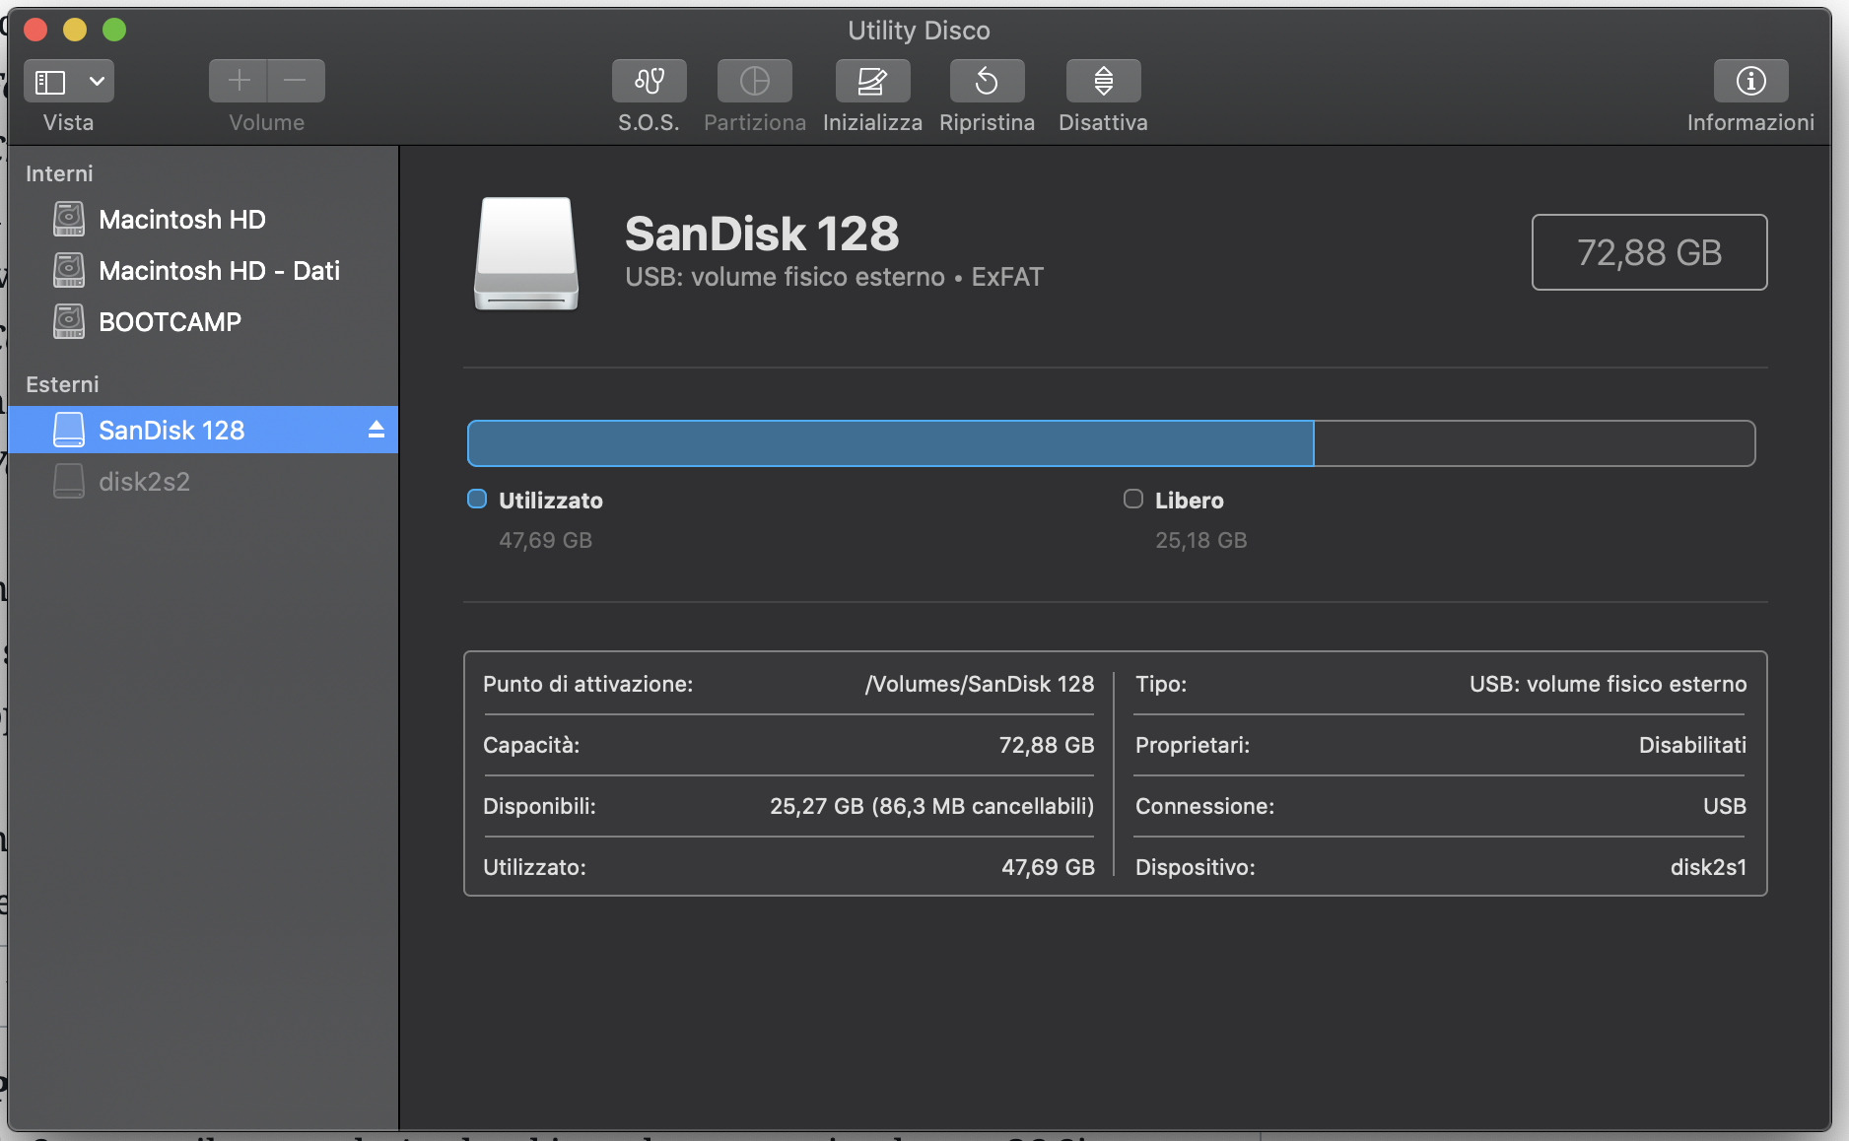The height and width of the screenshot is (1141, 1849).
Task: Click the 72,88 GB capacity box
Action: pos(1649,252)
